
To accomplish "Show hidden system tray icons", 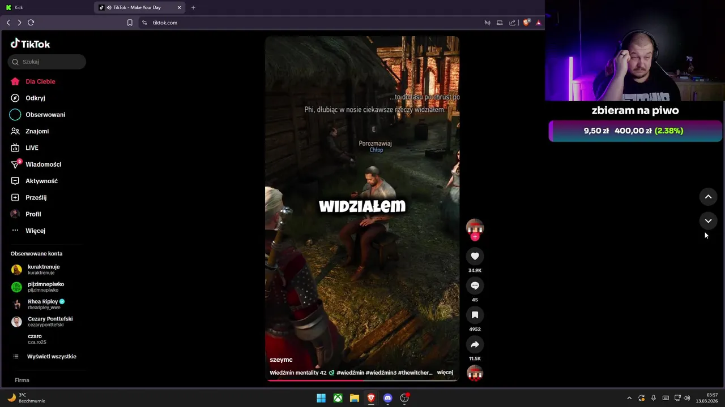I will tap(629, 398).
